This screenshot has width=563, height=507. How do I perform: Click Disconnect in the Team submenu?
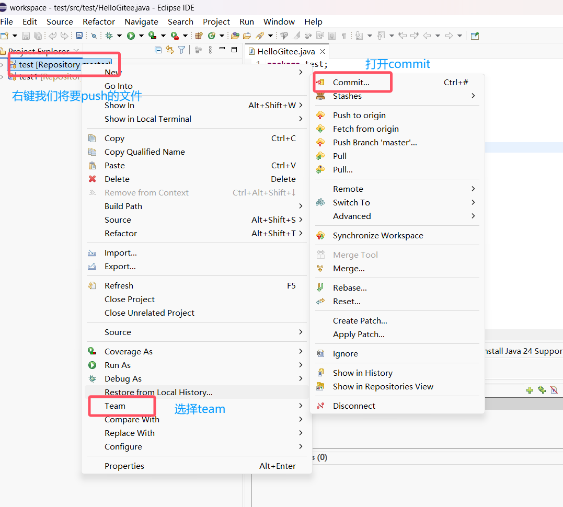click(397, 406)
